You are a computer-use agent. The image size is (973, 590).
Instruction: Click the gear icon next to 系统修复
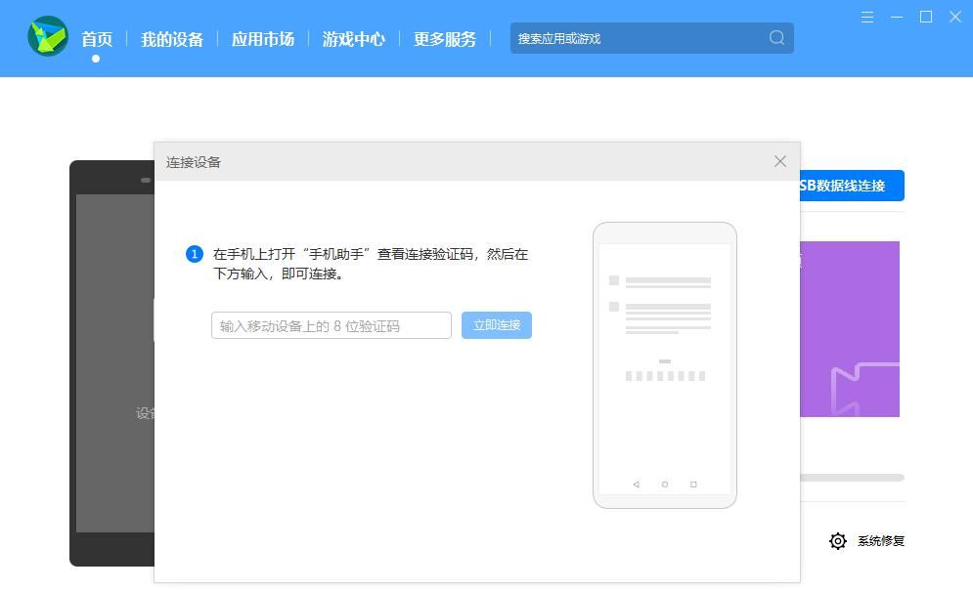(838, 540)
